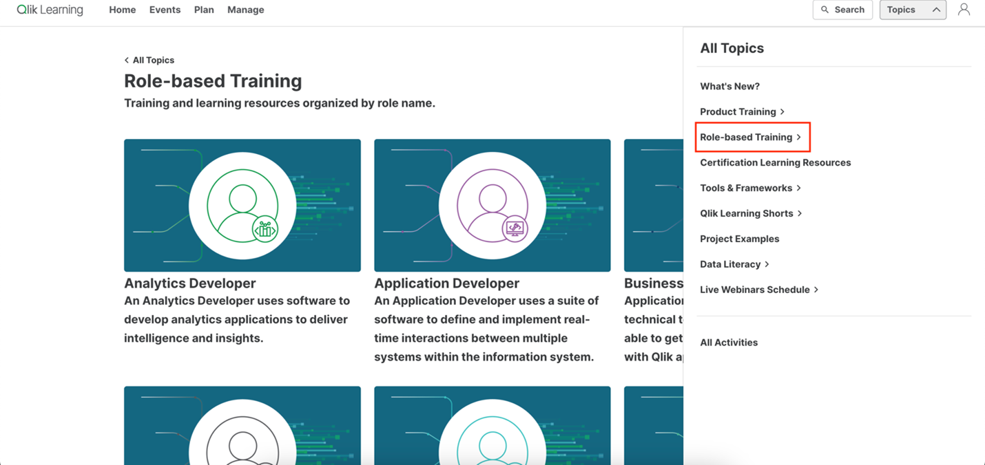This screenshot has width=985, height=465.
Task: Click the All Topics panel heading
Action: coord(732,48)
